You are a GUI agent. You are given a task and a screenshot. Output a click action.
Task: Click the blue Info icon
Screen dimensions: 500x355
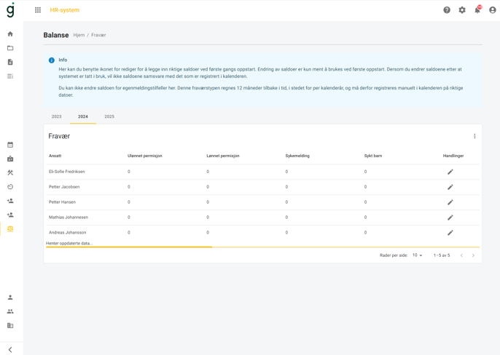[x=51, y=60]
